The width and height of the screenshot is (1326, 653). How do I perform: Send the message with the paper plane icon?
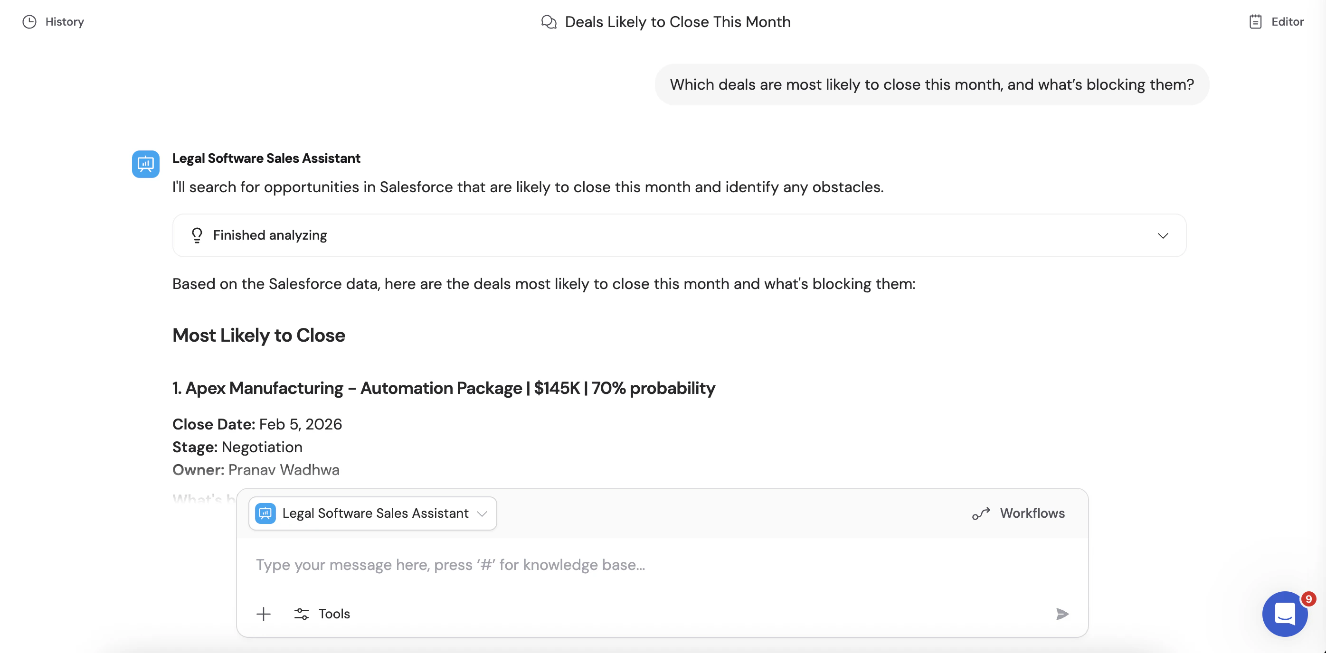point(1062,614)
